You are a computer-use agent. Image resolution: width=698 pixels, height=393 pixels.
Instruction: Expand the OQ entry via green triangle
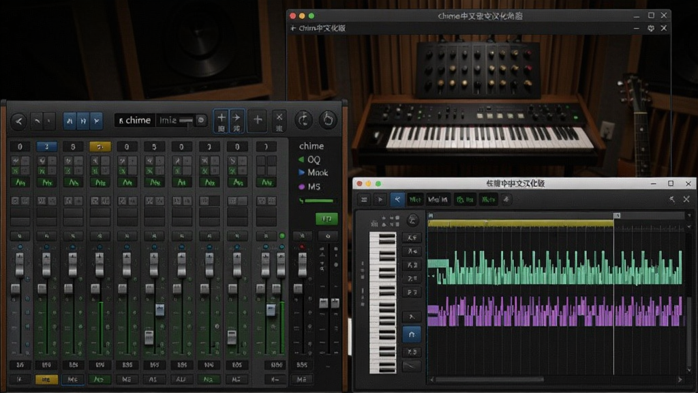click(x=301, y=160)
